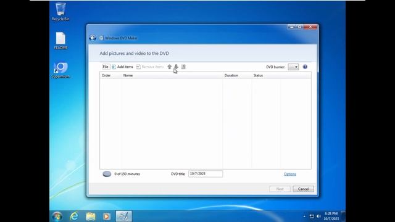This screenshot has height=222, width=395.
Task: Move item up with the up arrow icon
Action: pos(170,67)
